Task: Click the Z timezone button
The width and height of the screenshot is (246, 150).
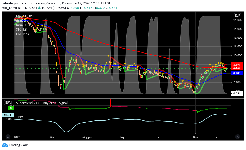Action: (x=8, y=137)
